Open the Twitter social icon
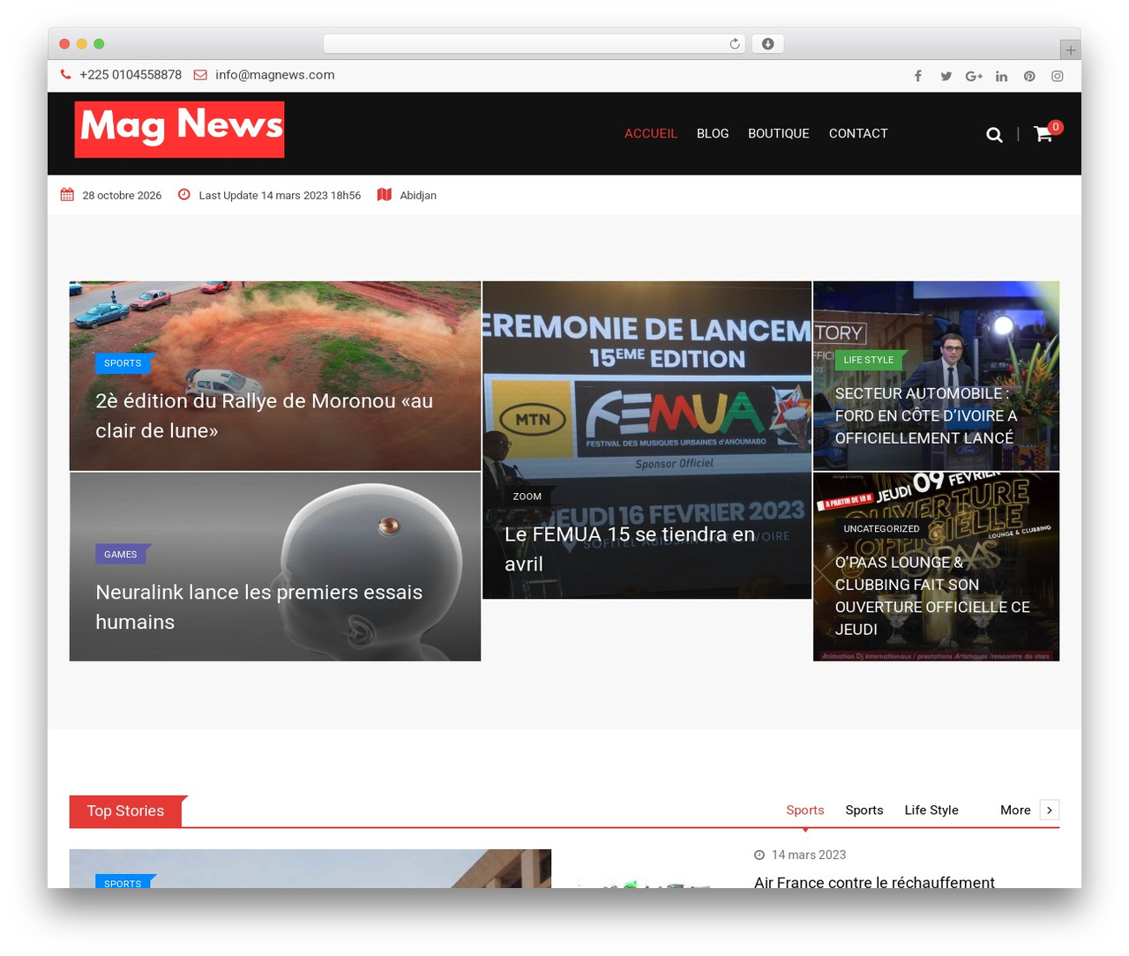The height and width of the screenshot is (956, 1129). coord(946,76)
